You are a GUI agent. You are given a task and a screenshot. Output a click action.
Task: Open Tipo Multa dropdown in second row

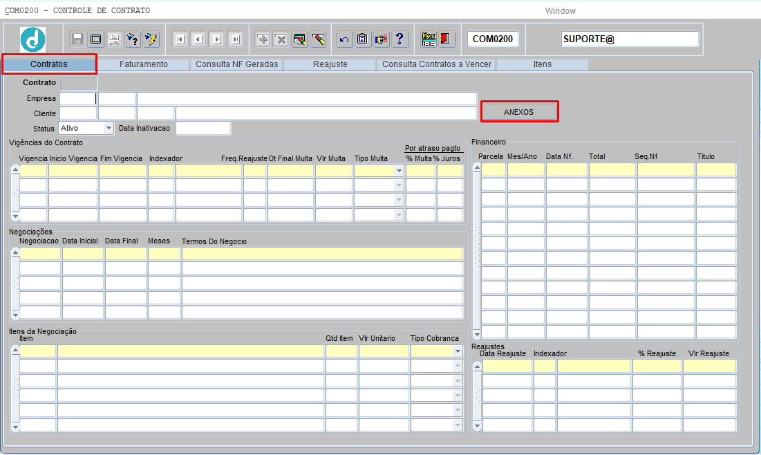pyautogui.click(x=399, y=185)
